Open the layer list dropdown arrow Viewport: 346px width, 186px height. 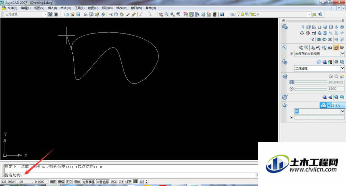click(309, 14)
